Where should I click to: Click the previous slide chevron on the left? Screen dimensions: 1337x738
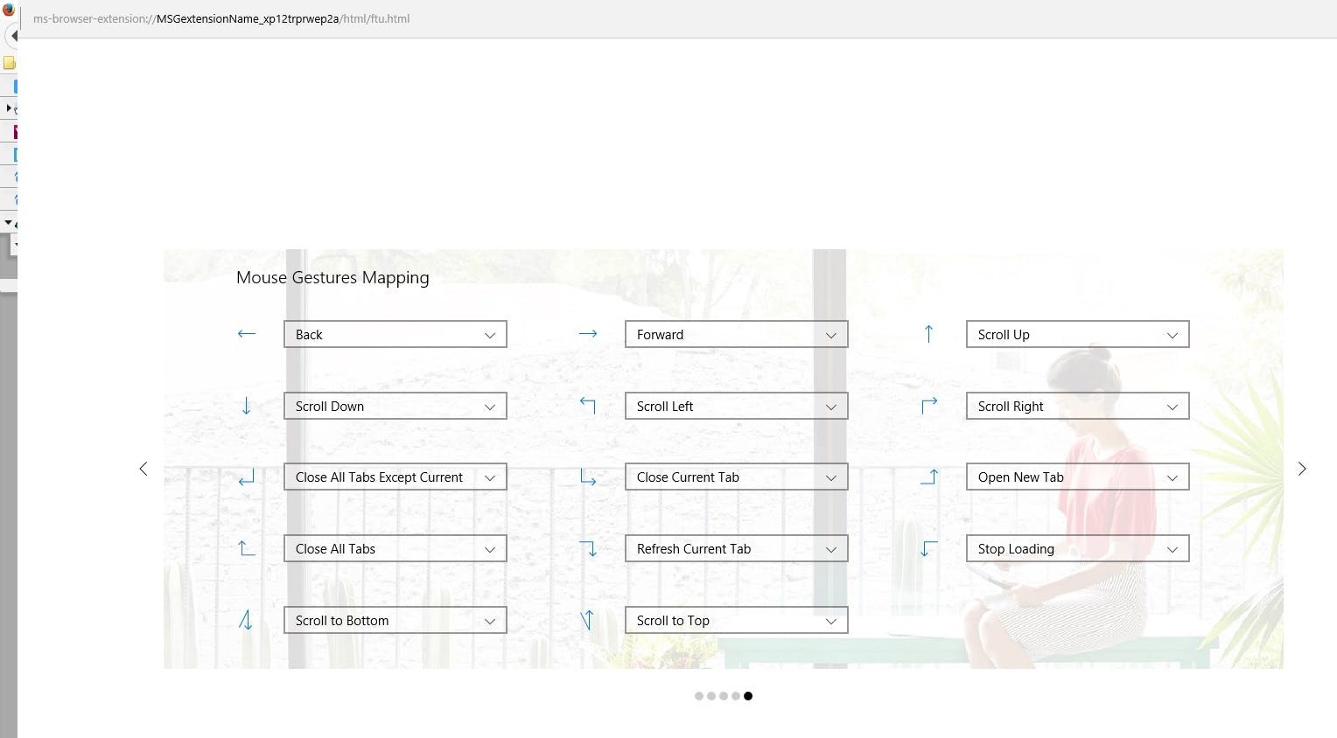(x=144, y=469)
